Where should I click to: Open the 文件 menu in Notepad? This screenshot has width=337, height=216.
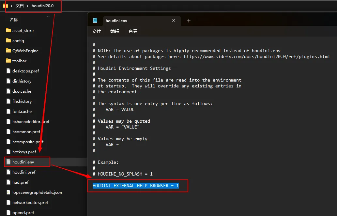pos(97,31)
